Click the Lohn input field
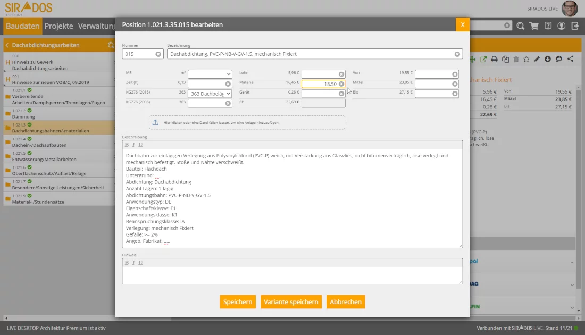 coord(320,74)
